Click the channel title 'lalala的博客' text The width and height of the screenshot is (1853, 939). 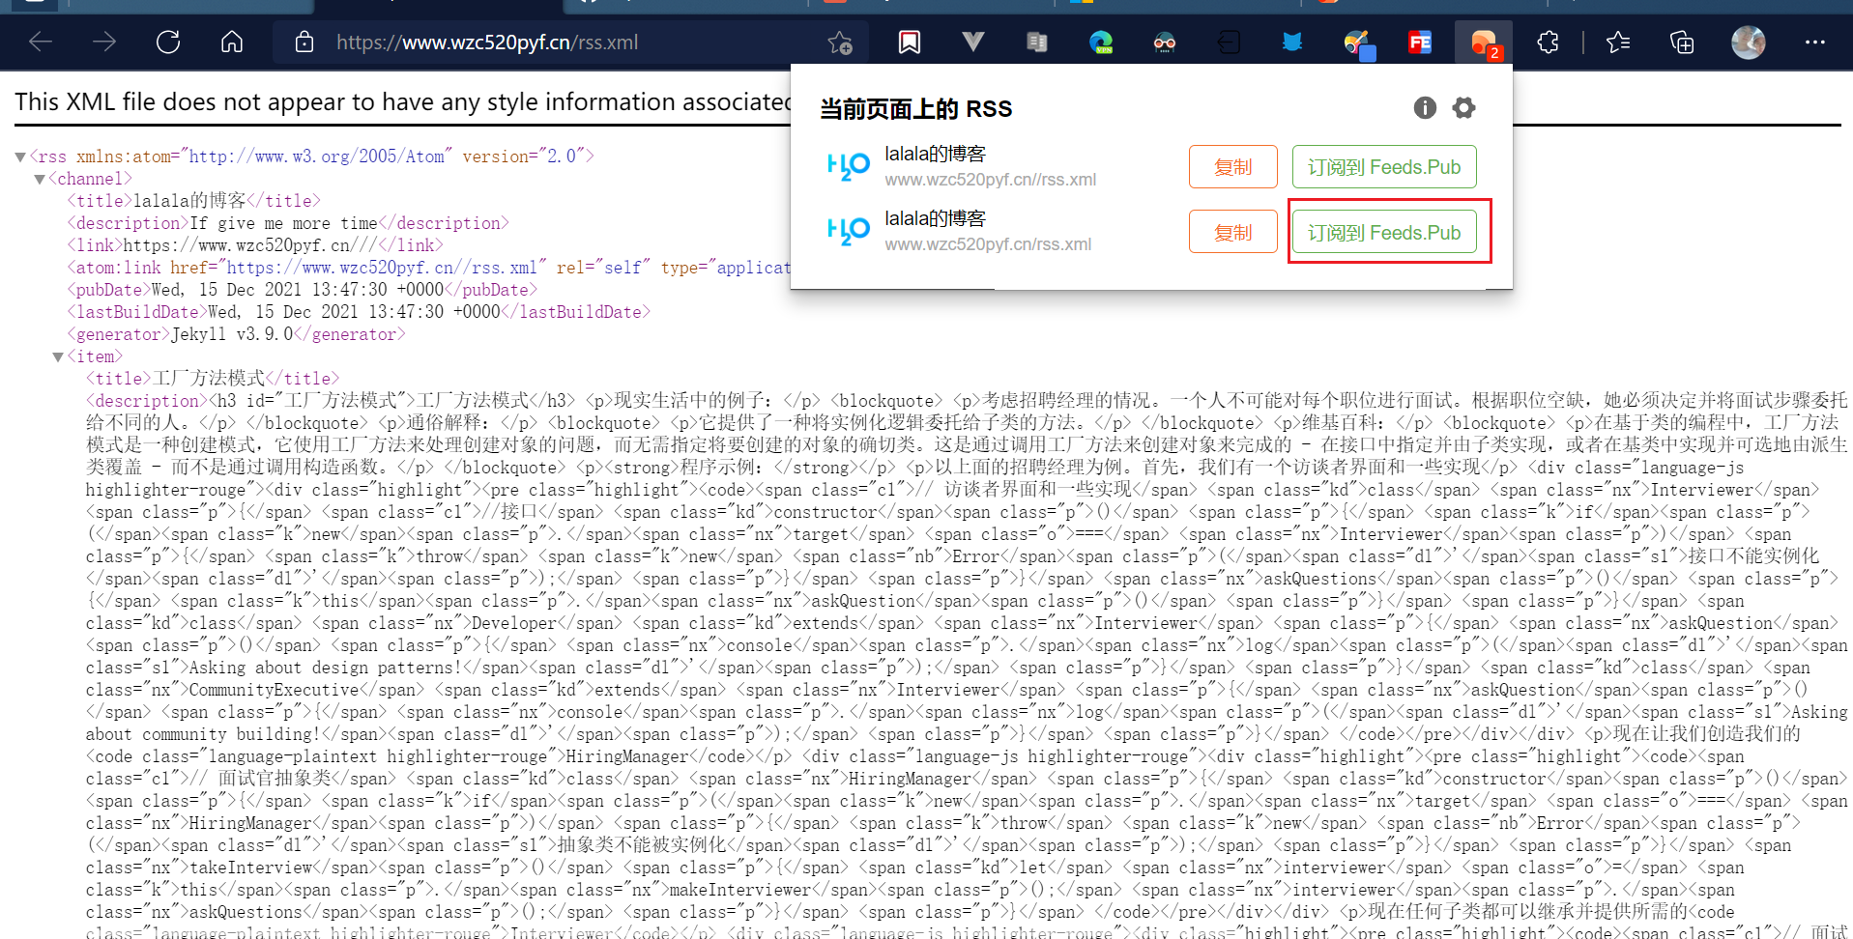(x=189, y=201)
